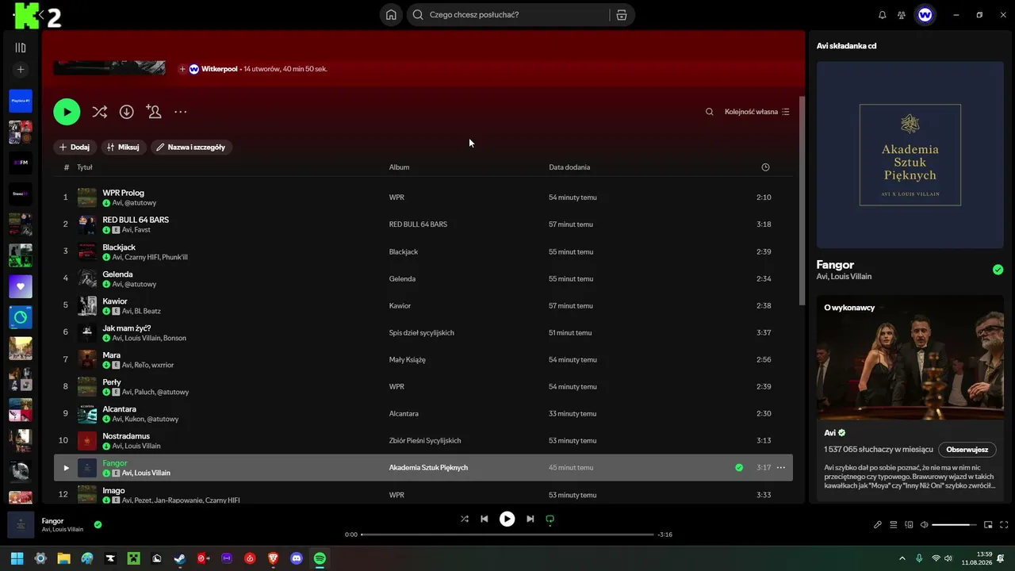Open the Akademia Sztuk Pięknych album link

point(428,468)
